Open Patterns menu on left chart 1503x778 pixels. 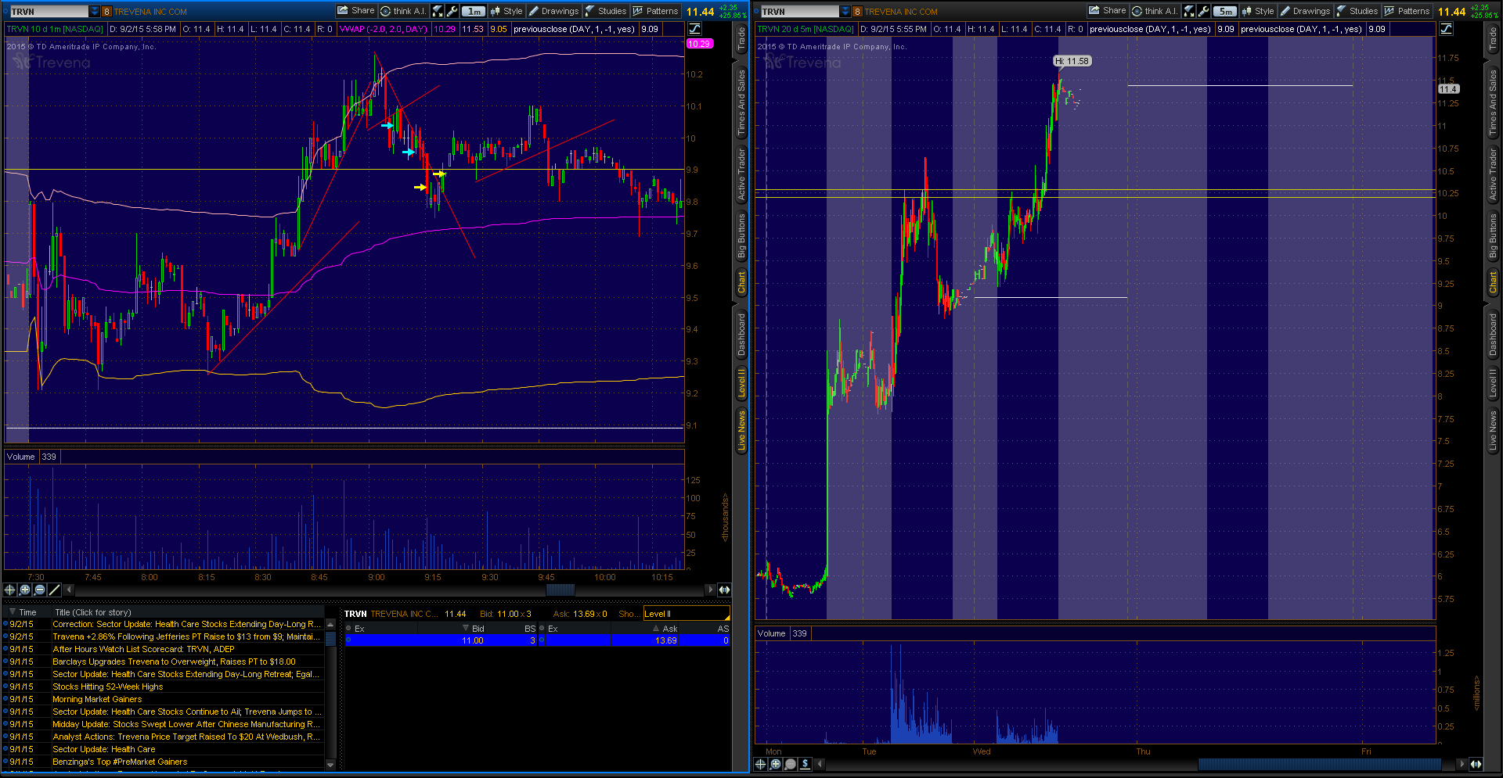(655, 11)
